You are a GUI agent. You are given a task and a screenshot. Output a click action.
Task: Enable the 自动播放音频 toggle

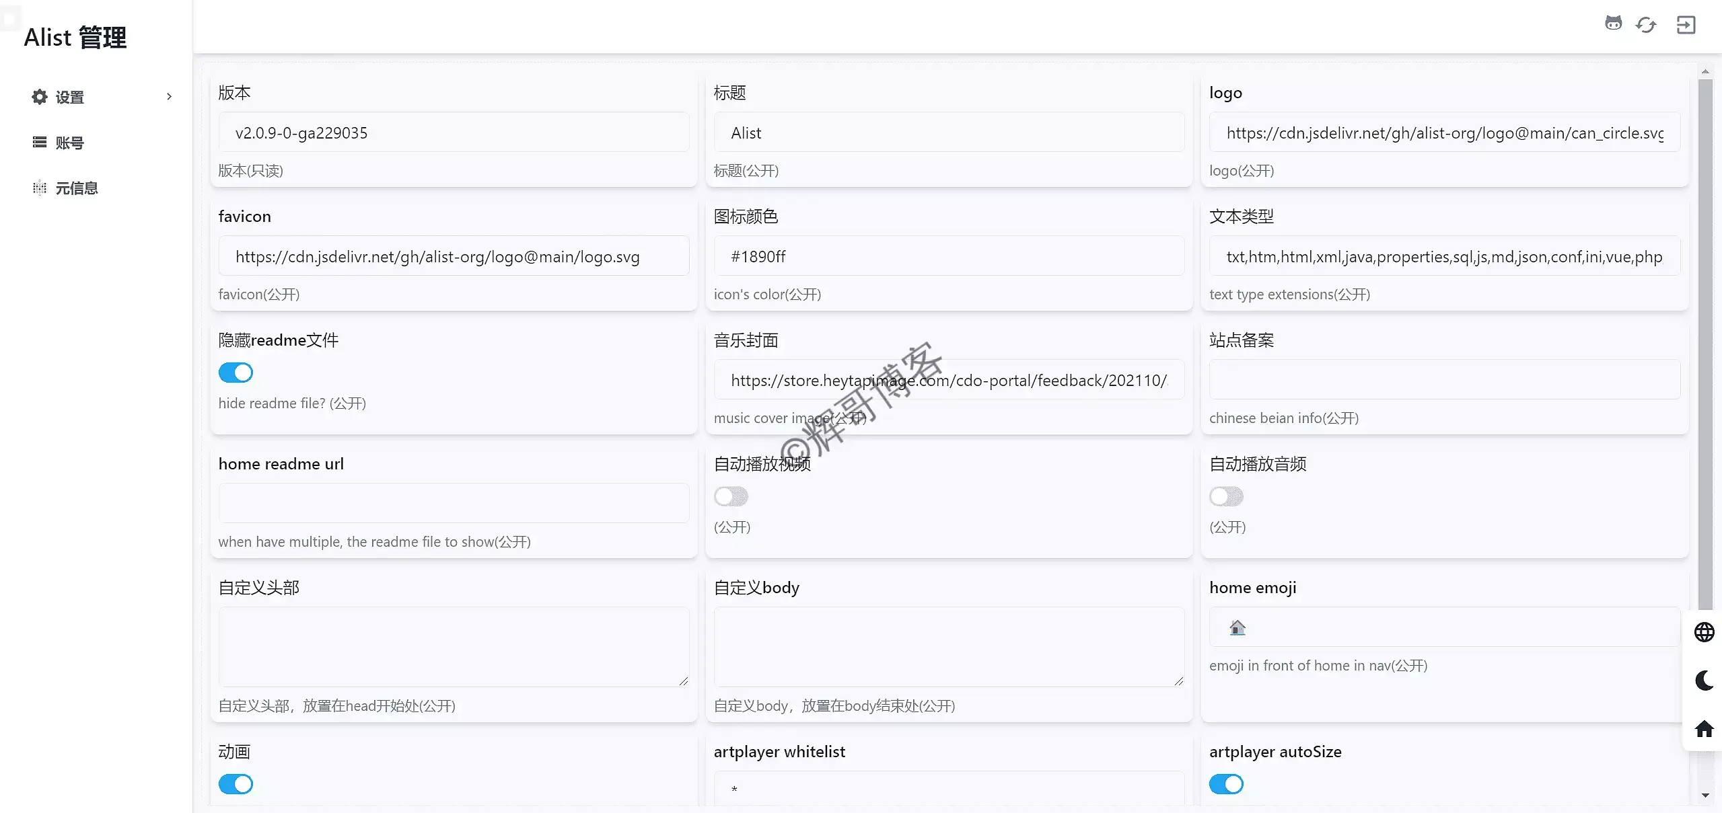pyautogui.click(x=1225, y=496)
